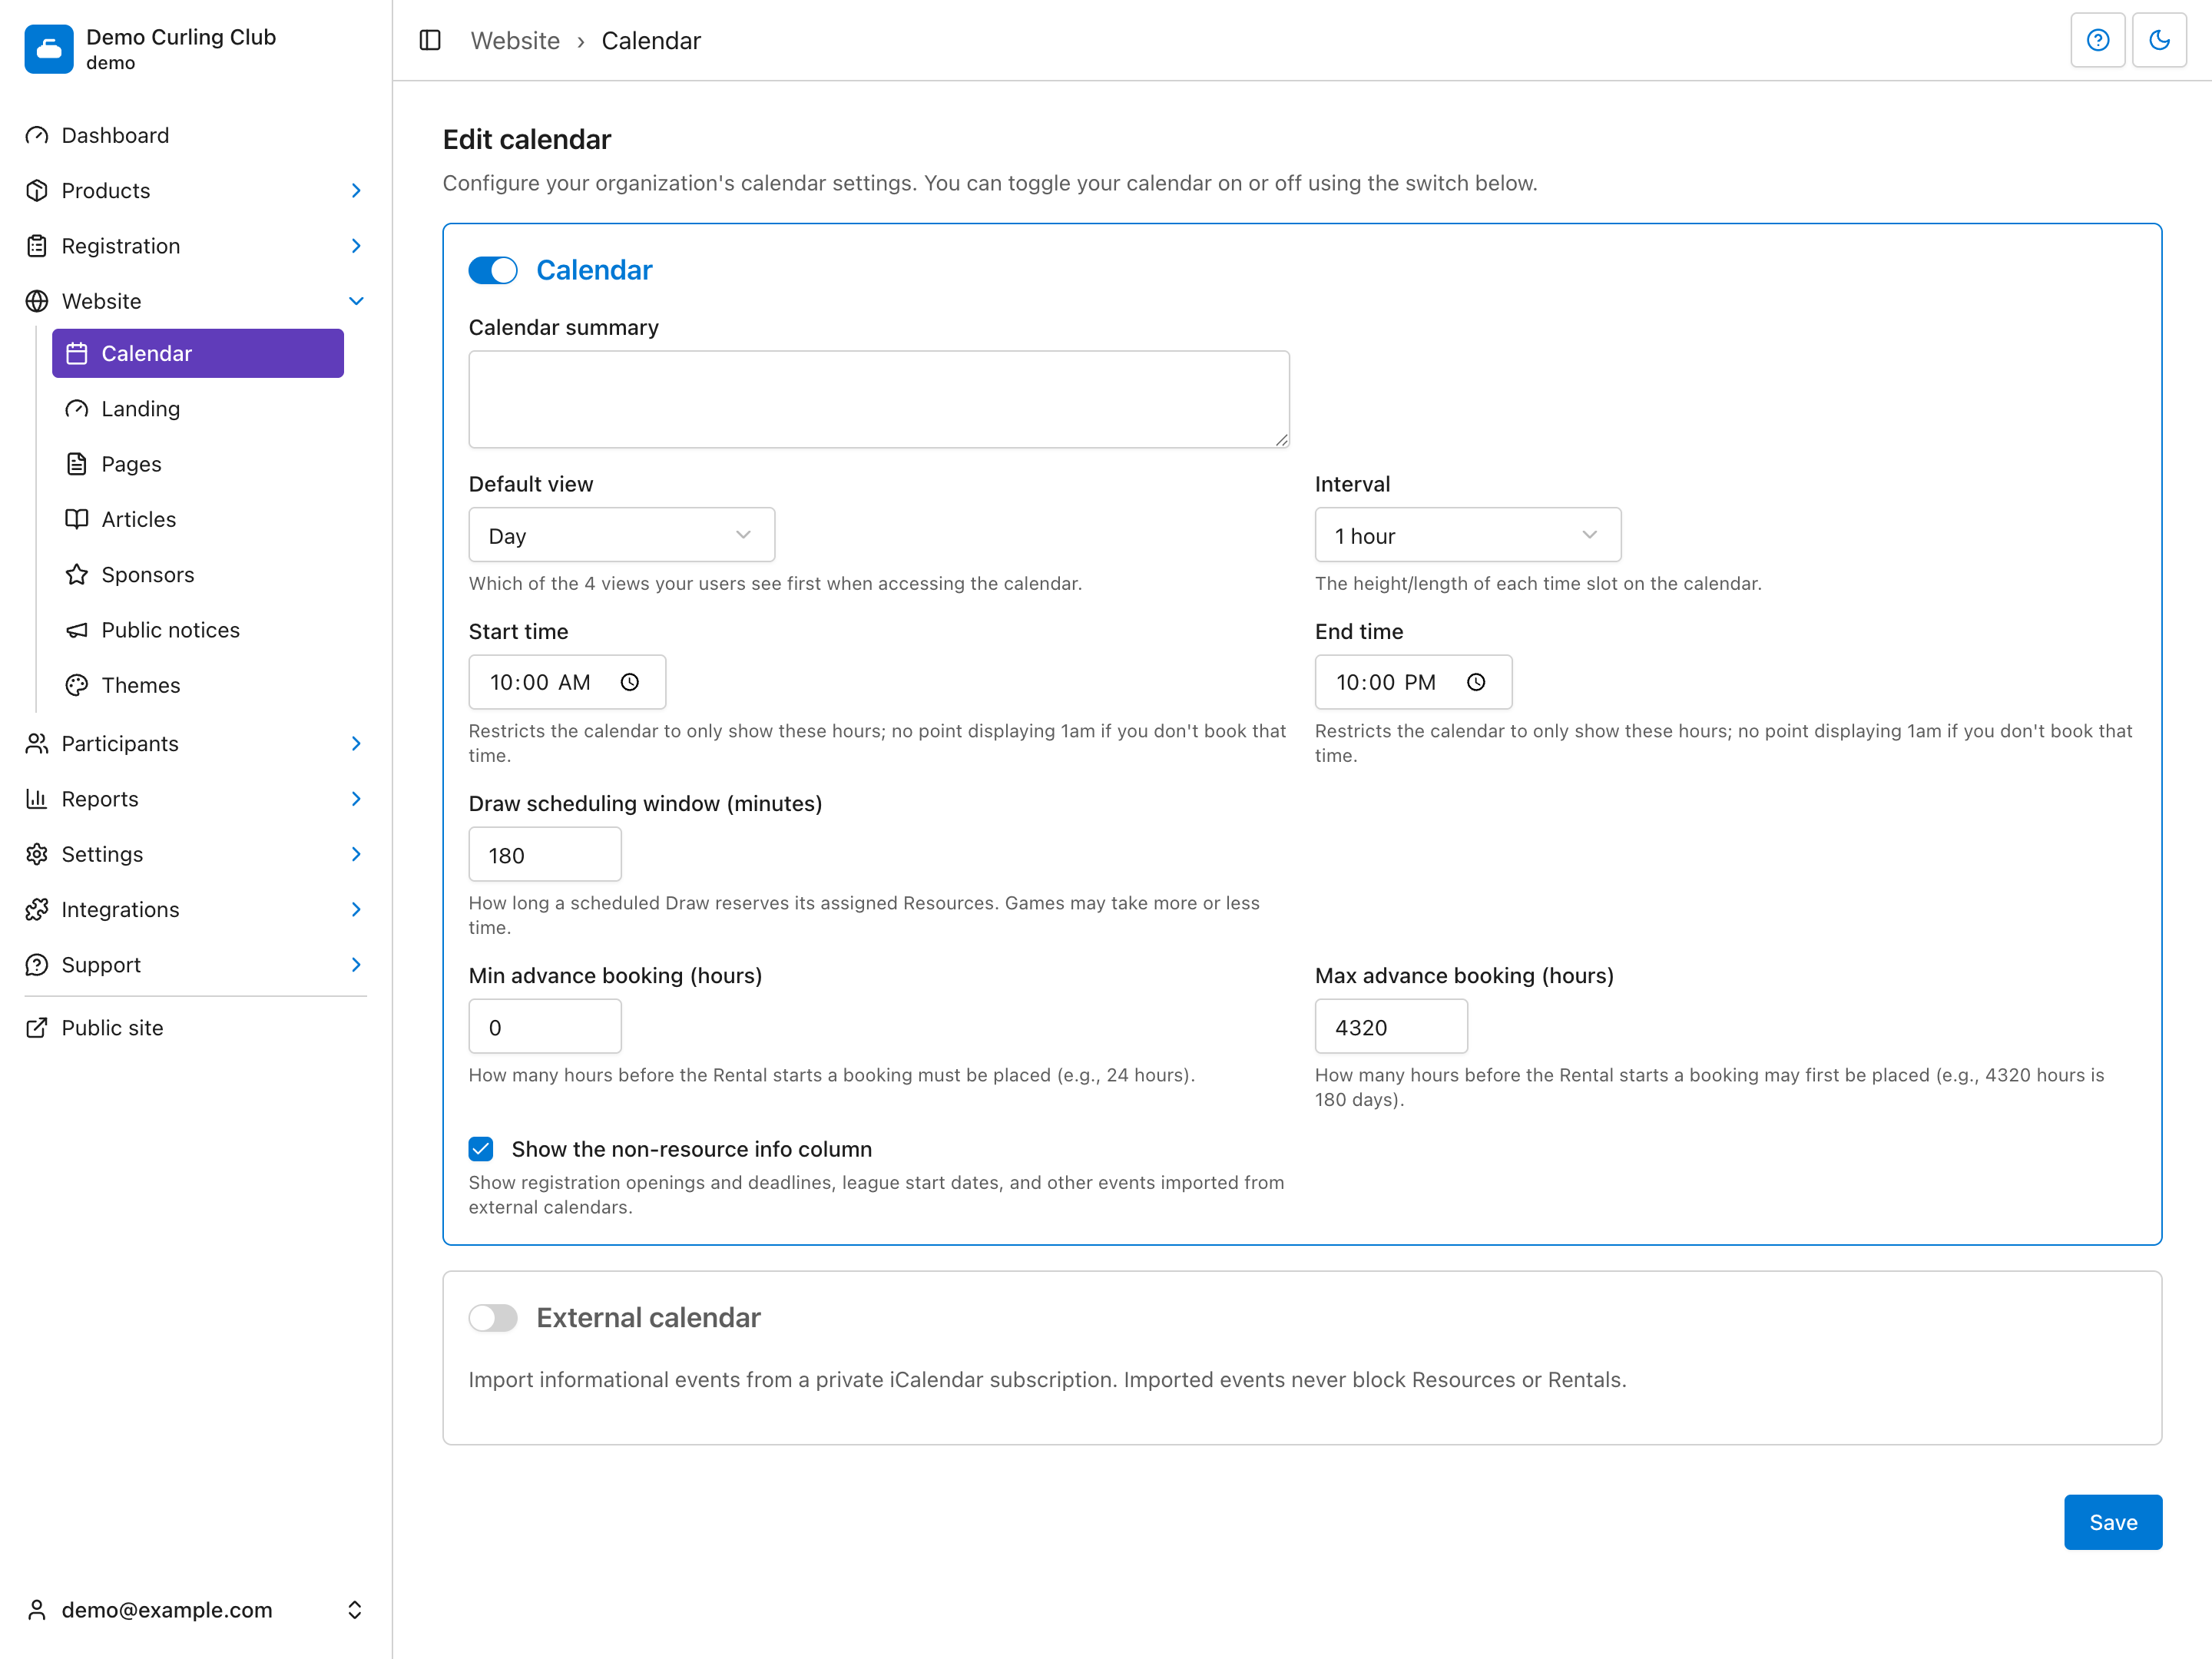Click the Demo Curling Club logo
Viewport: 2212px width, 1659px height.
click(49, 49)
